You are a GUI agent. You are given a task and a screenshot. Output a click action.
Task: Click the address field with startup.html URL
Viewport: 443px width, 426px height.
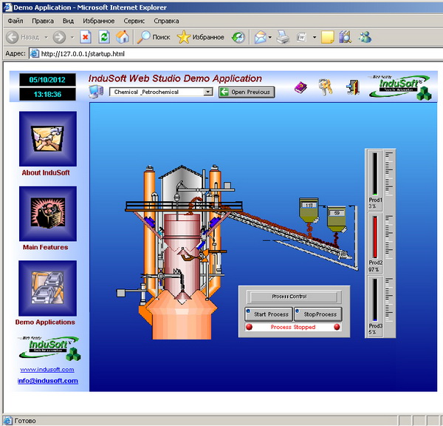(237, 53)
